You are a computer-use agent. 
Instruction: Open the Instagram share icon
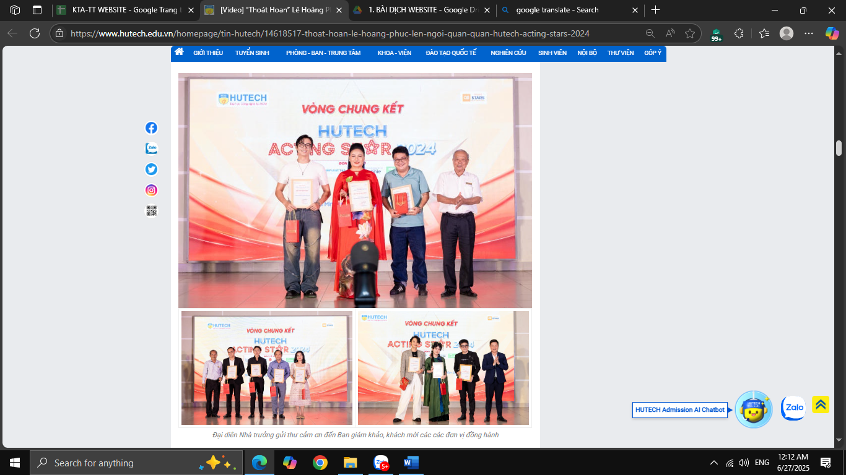(x=151, y=190)
